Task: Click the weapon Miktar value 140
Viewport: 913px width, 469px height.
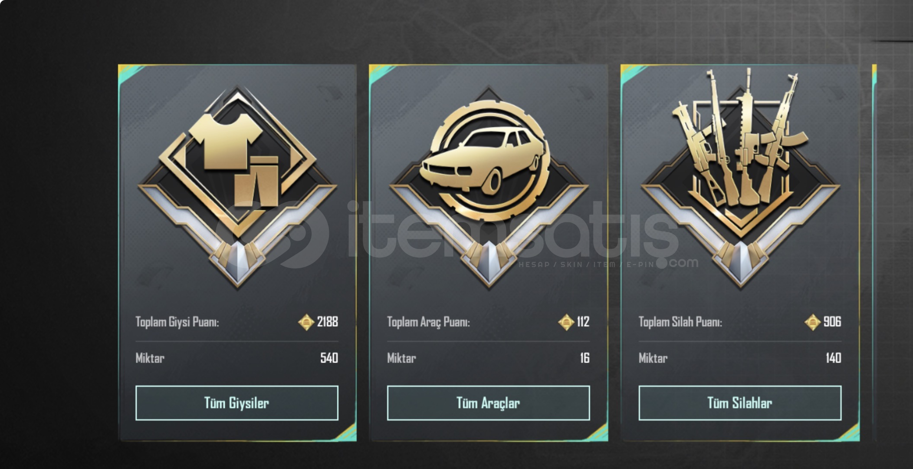Action: [833, 358]
